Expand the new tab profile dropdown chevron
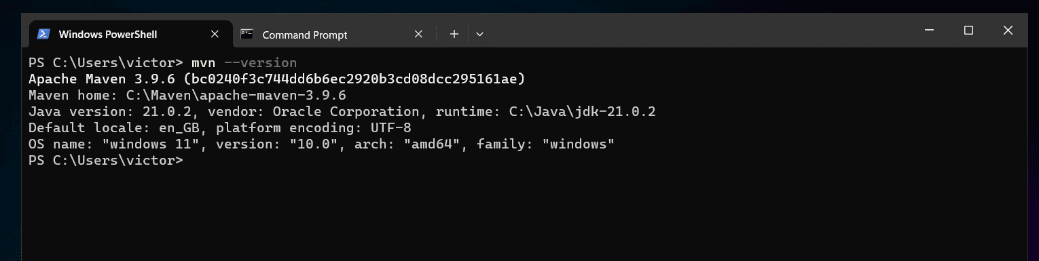The image size is (1039, 261). [479, 34]
